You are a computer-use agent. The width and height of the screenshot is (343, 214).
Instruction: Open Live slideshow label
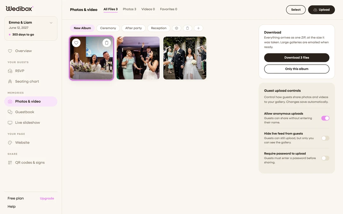pos(28,123)
